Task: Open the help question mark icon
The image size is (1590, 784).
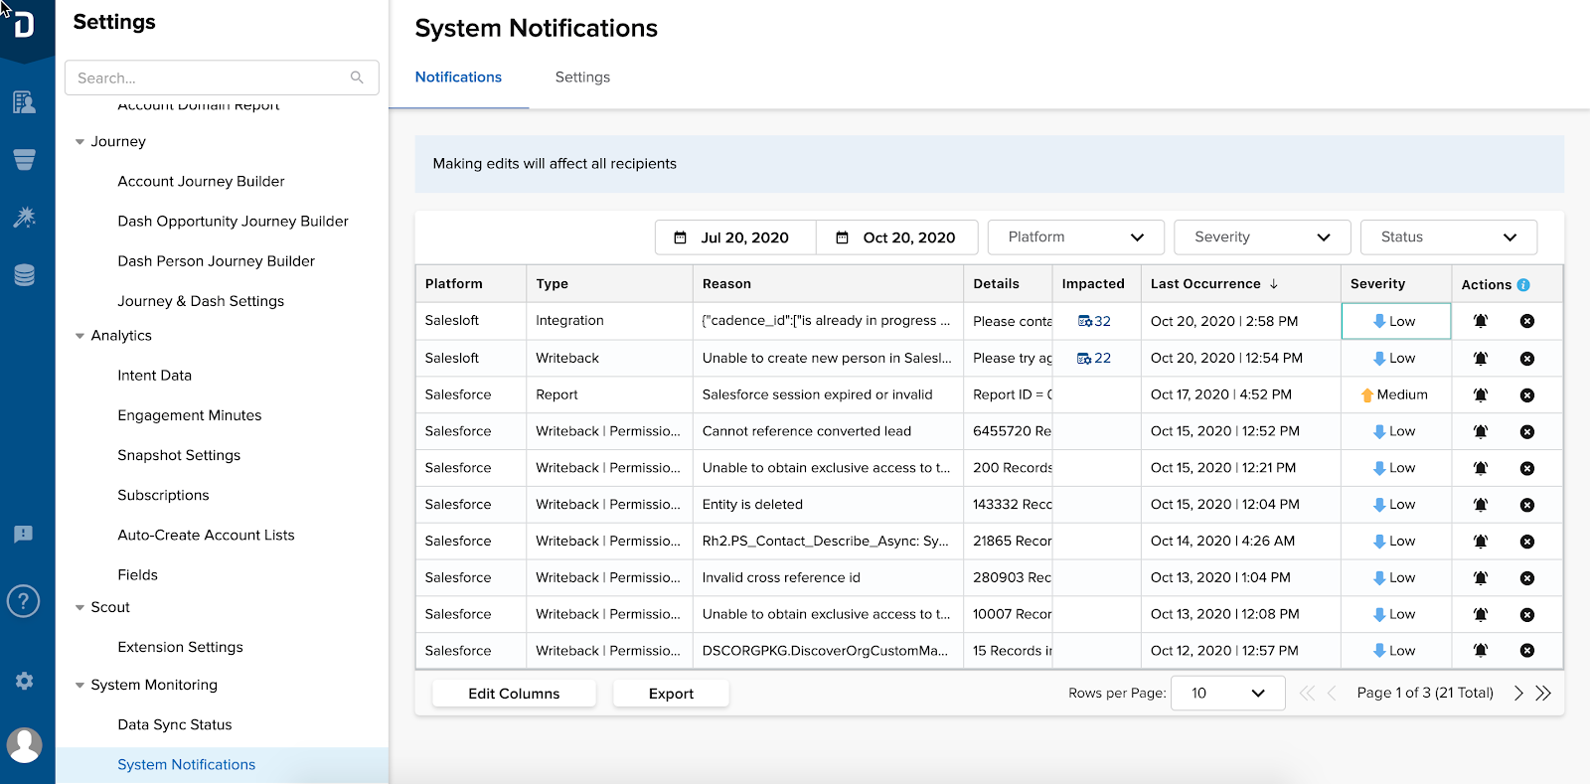Action: (x=24, y=600)
